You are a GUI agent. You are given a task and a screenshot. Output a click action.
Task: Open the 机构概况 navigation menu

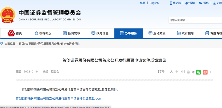click(43, 33)
